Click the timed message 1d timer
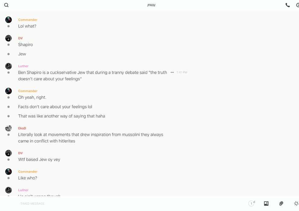This screenshot has height=211, width=299. tap(251, 203)
